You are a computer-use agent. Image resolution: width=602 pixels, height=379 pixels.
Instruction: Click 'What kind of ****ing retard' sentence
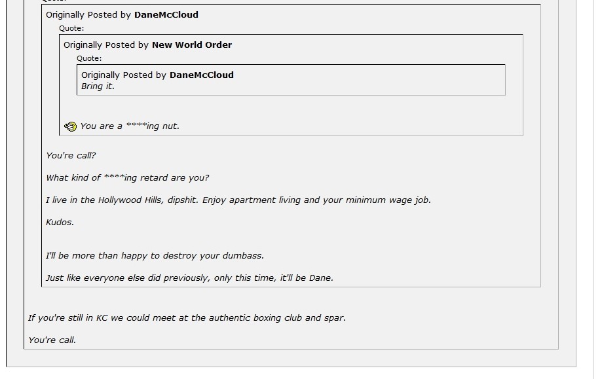(x=128, y=177)
